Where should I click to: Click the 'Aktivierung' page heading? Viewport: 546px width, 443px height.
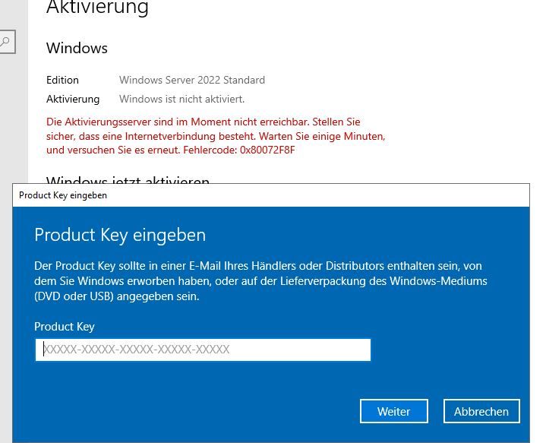(x=97, y=7)
